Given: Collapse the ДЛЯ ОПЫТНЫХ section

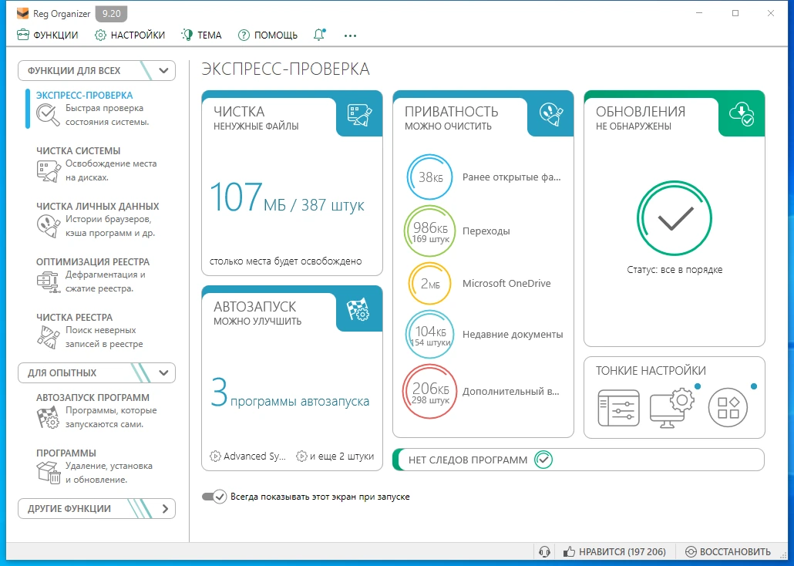Looking at the screenshot, I should click(x=96, y=372).
